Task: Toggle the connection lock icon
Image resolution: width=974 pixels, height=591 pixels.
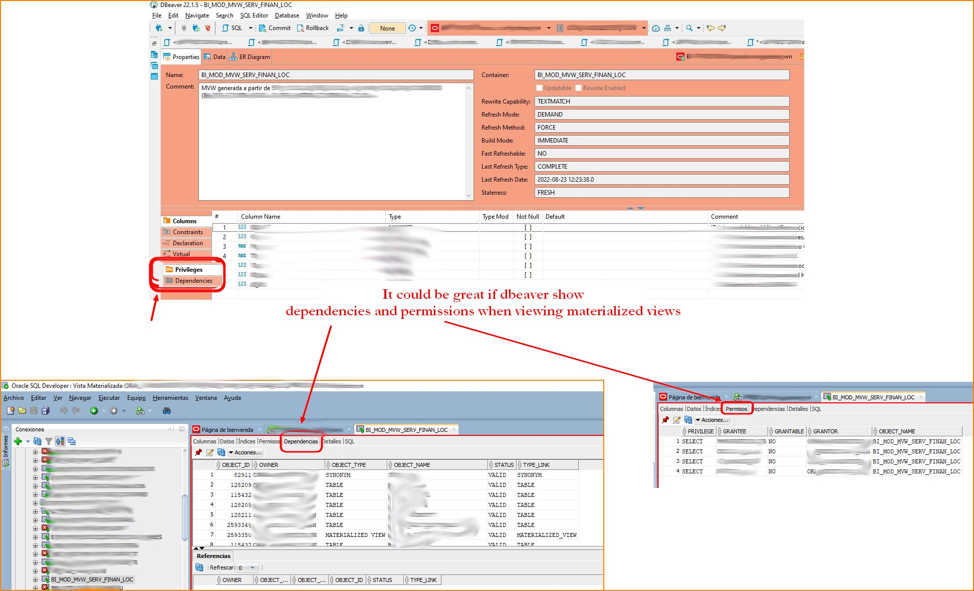Action: tap(362, 29)
